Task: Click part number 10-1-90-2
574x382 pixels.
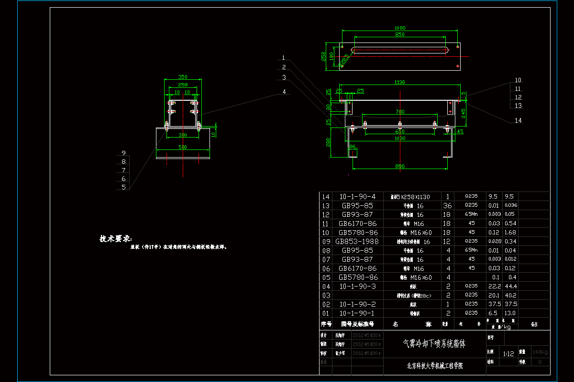Action: [358, 304]
